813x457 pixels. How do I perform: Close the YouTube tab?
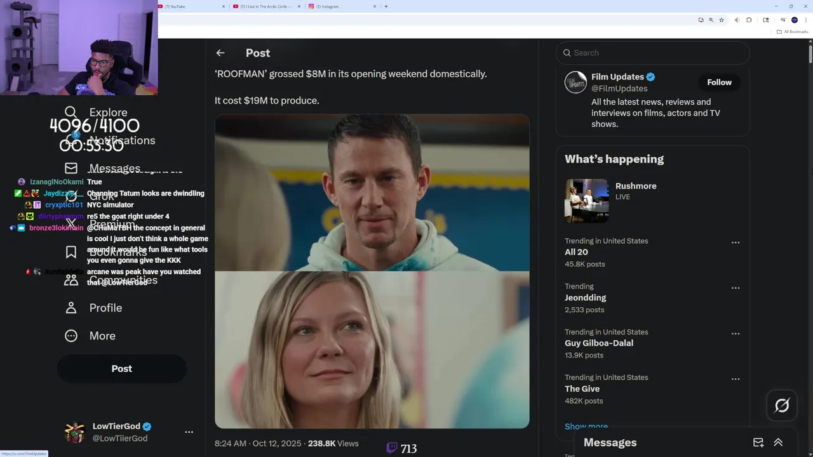tap(224, 6)
